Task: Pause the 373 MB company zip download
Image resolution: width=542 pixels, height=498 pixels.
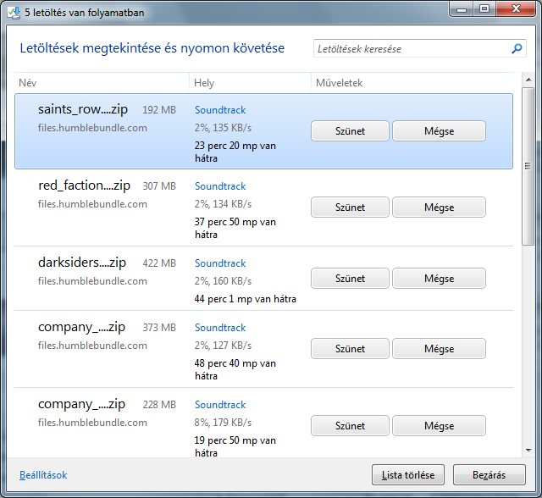Action: pos(350,349)
